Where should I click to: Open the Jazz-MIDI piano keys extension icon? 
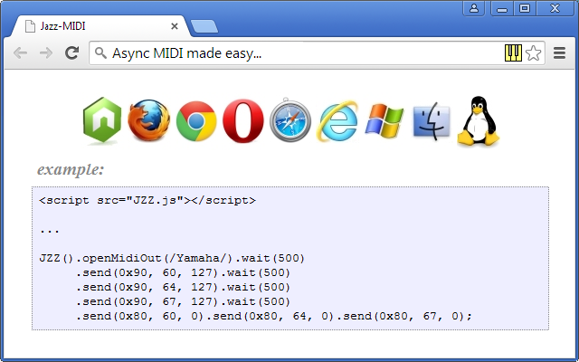[513, 52]
